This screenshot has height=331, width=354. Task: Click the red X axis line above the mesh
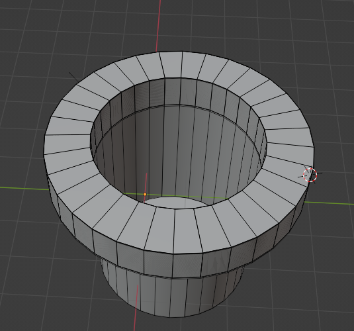[158, 25]
